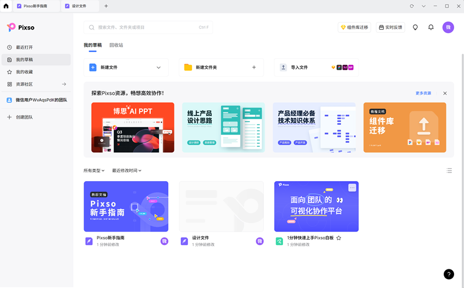Open the 线上产品设计思路 resource card
This screenshot has height=288, width=464.
[x=223, y=127]
